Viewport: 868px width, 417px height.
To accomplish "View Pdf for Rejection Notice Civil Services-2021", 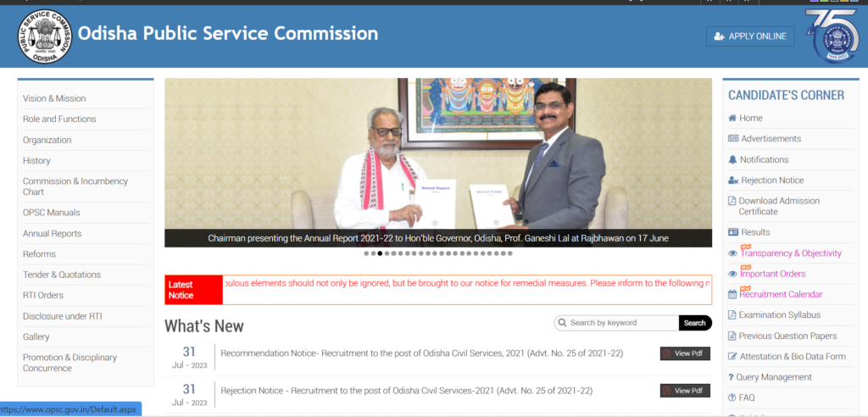I will tap(685, 391).
